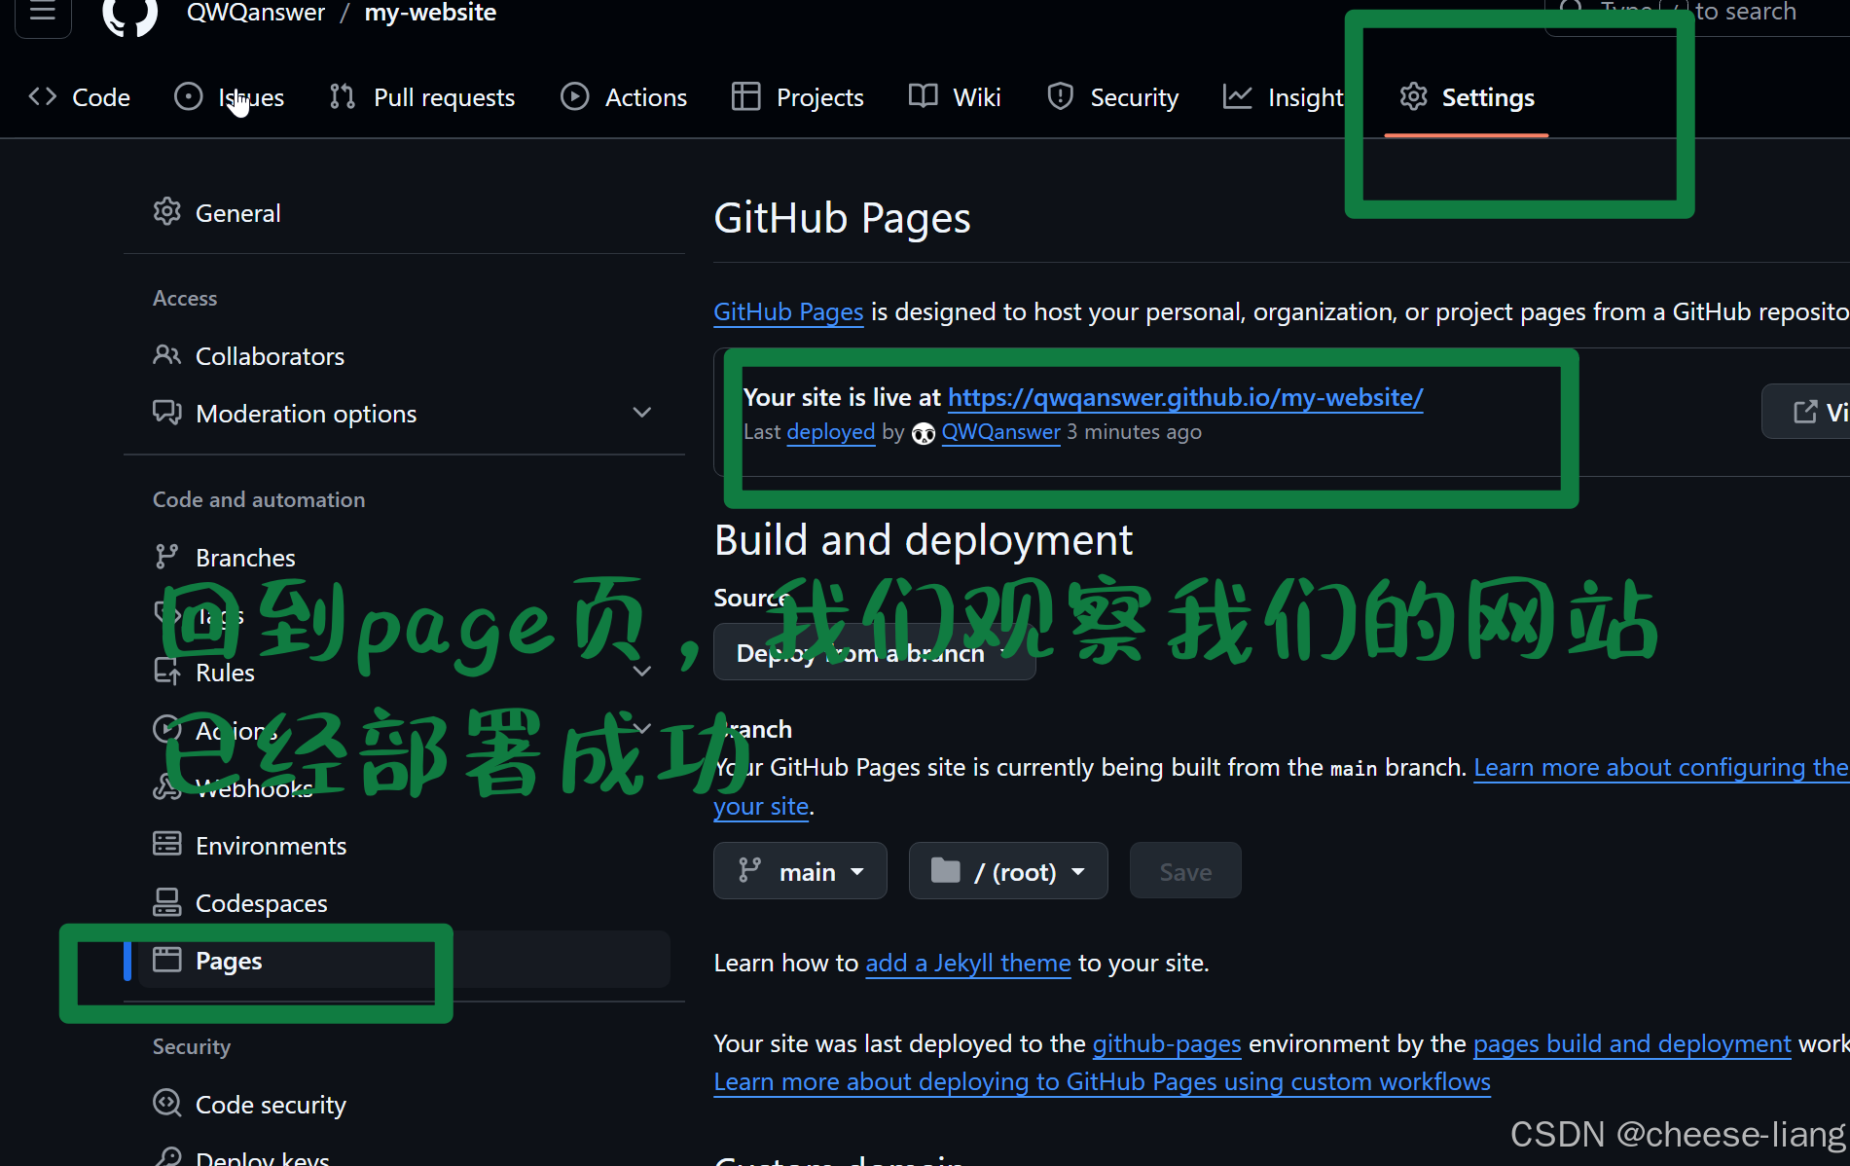The height and width of the screenshot is (1166, 1850).
Task: Open the live site URL link
Action: 1185,397
